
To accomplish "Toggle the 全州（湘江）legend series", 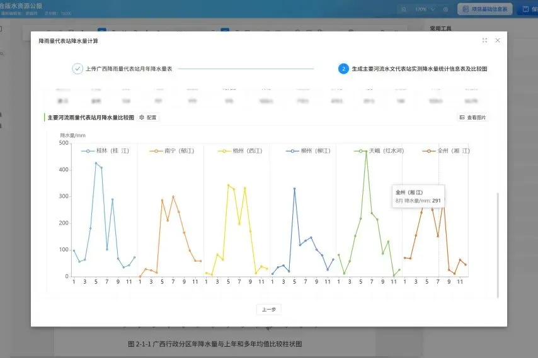I will click(445, 151).
